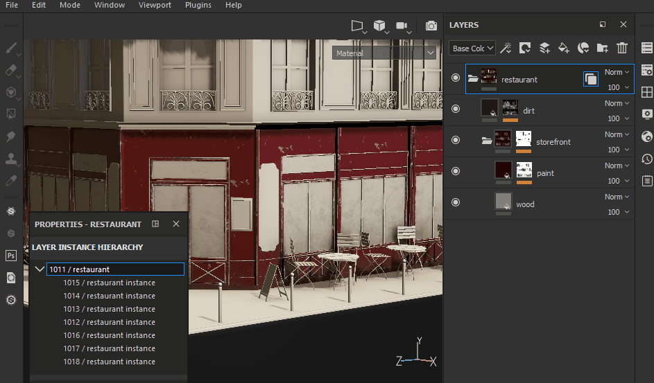654x383 pixels.
Task: Click the Add smart material icon
Action: click(583, 48)
